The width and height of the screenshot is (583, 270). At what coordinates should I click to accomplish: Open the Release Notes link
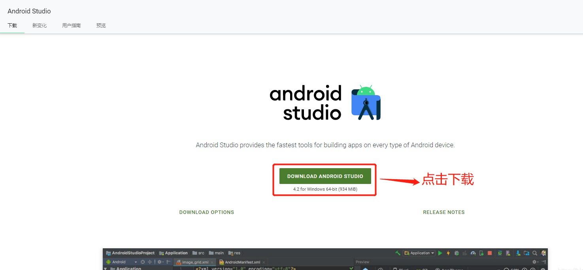click(443, 212)
